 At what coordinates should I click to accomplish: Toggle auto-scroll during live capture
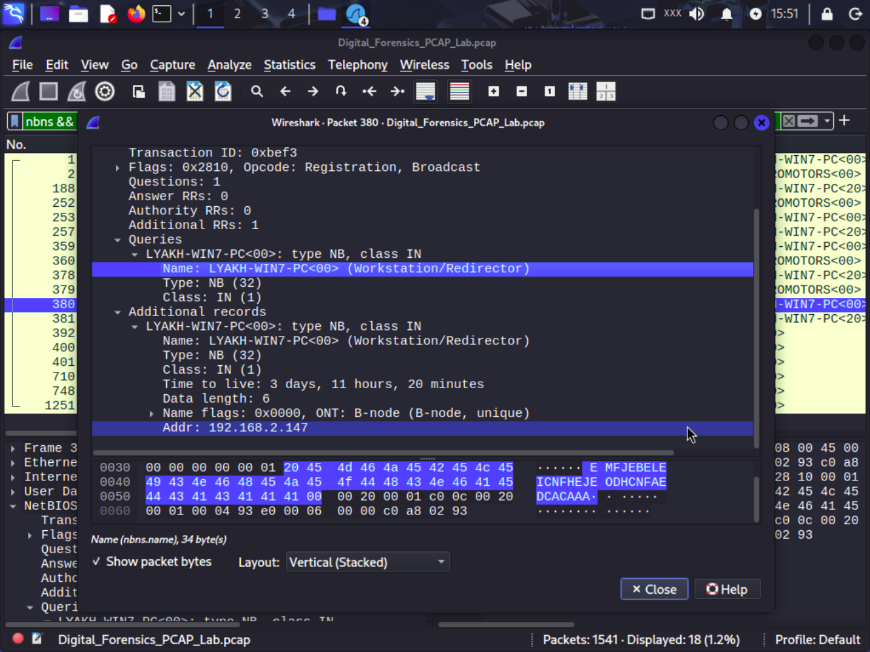click(426, 92)
